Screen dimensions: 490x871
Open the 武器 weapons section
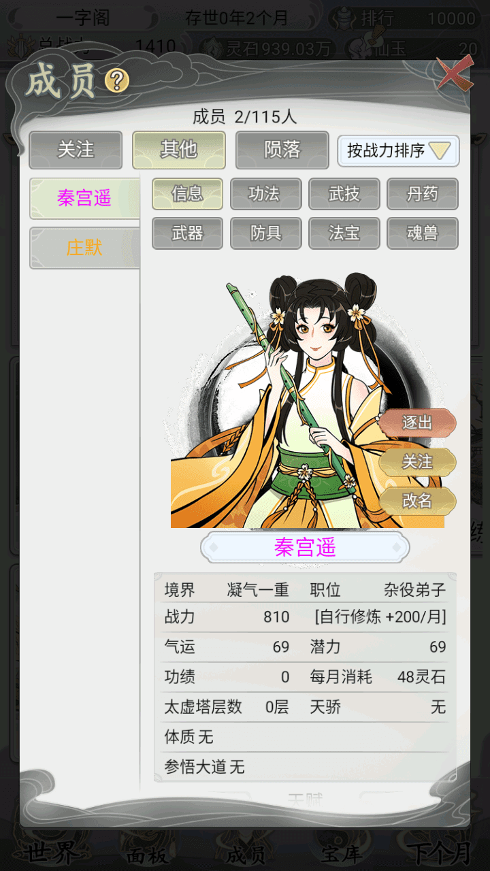tap(187, 233)
